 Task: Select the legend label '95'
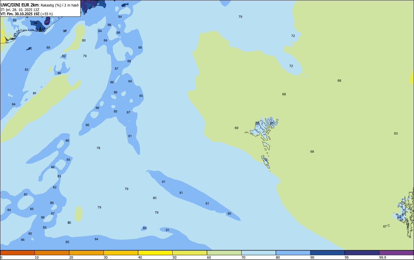pos(347,257)
